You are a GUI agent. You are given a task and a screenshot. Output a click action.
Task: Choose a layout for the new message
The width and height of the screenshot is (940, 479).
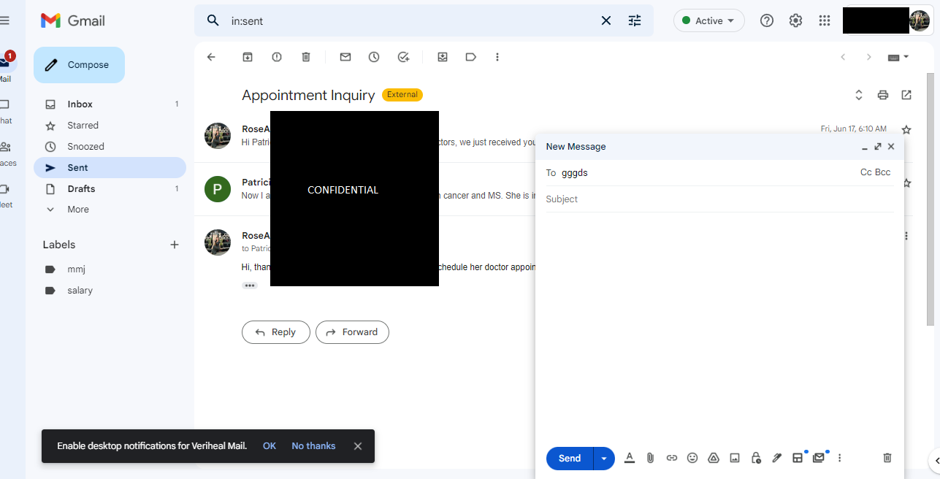tap(798, 458)
